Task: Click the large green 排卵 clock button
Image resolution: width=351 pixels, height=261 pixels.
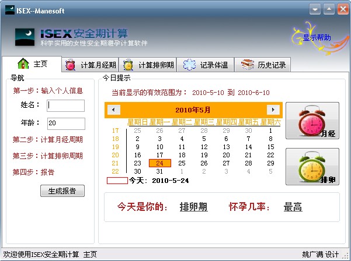Action: 312,167
